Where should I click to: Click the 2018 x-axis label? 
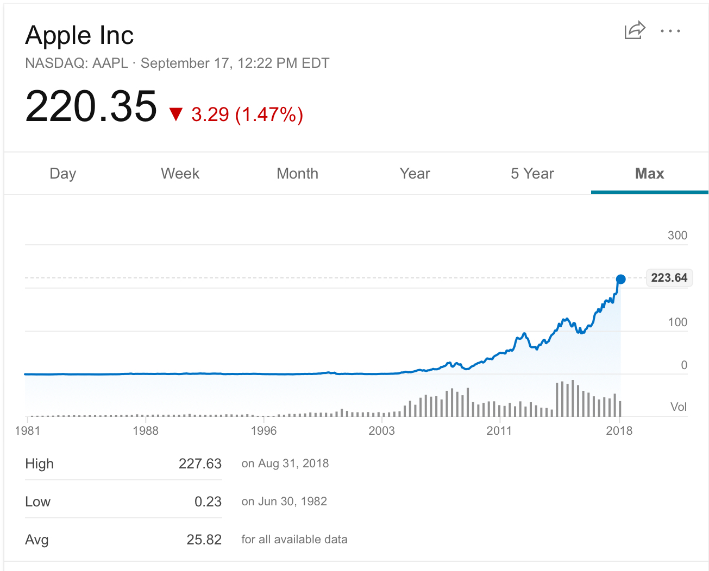pyautogui.click(x=619, y=431)
